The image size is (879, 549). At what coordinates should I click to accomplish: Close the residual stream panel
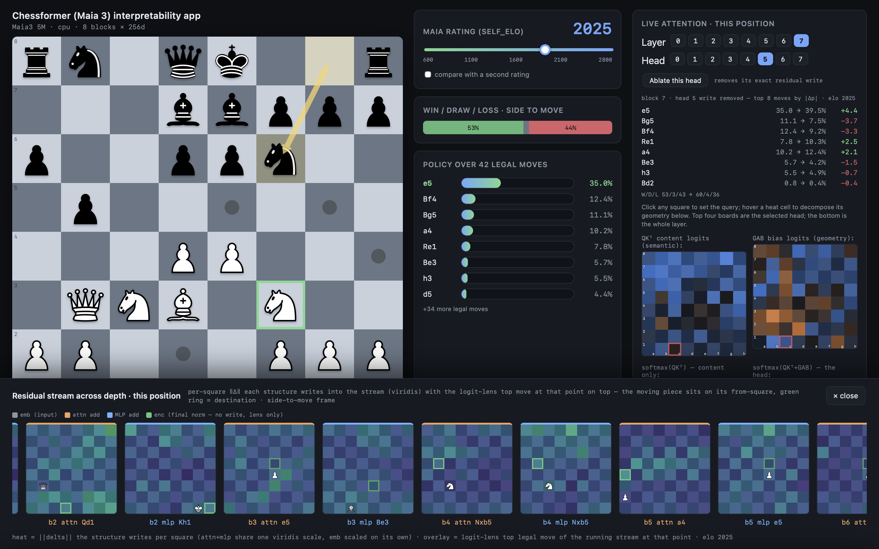(846, 396)
